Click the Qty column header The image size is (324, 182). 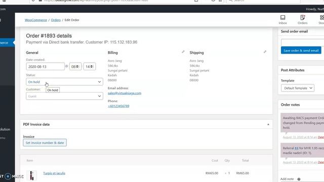pyautogui.click(x=227, y=160)
